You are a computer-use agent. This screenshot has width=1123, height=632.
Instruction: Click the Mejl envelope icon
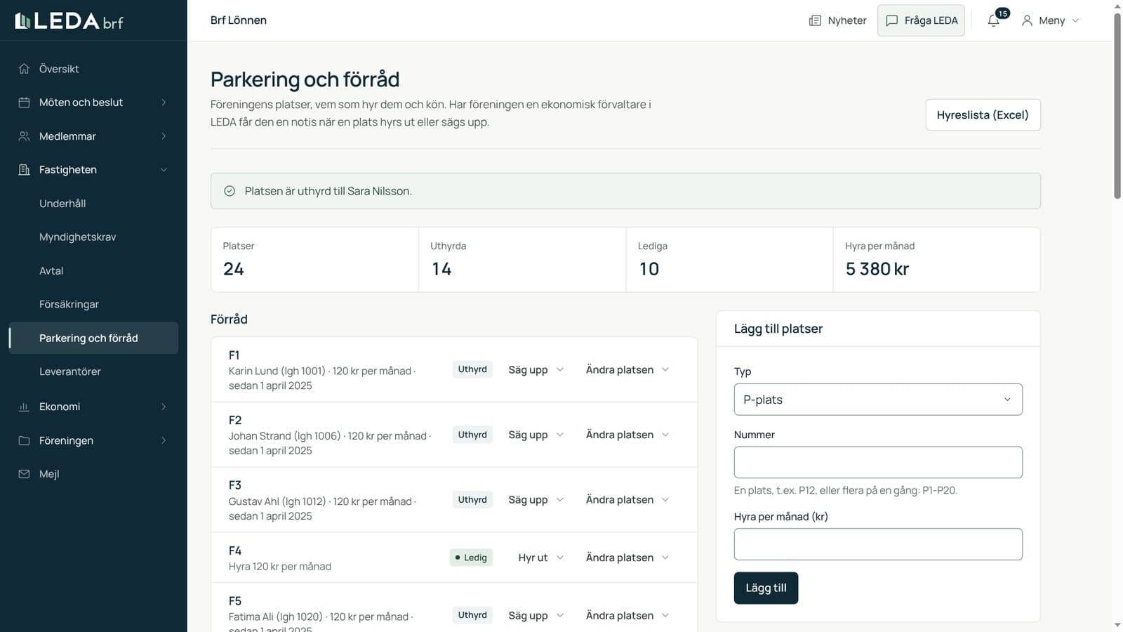coord(24,474)
